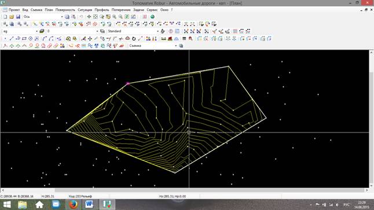This screenshot has height=210, width=374.
Task: Save project using the floppy disk icon
Action: click(x=18, y=17)
